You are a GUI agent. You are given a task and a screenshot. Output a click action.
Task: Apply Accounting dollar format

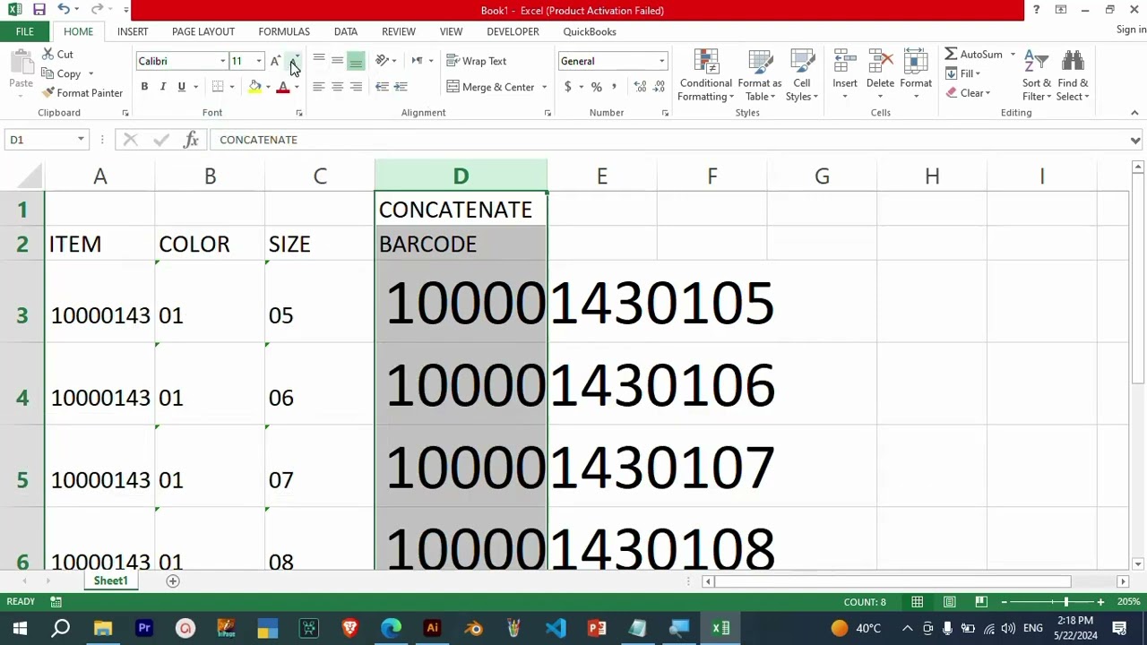(567, 87)
